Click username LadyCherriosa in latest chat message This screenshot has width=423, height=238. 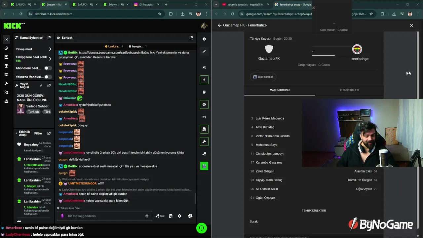click(x=73, y=201)
